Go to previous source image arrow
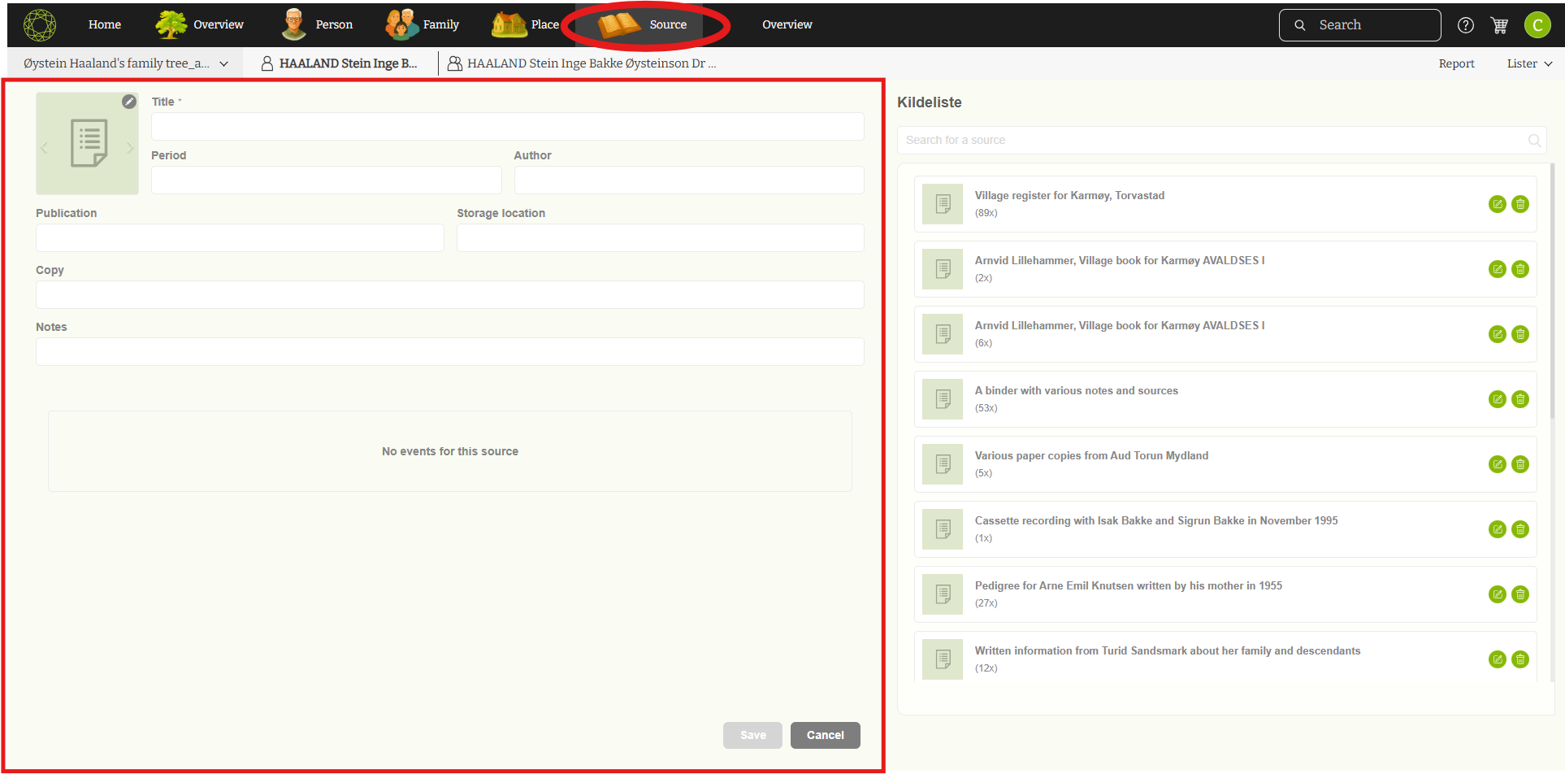The height and width of the screenshot is (774, 1565). tap(45, 147)
